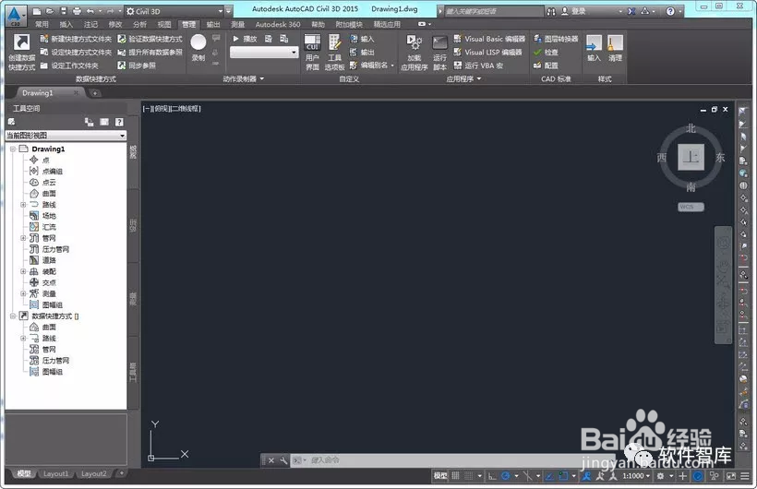Switch to the Layout1 tab
757x489 pixels.
pyautogui.click(x=56, y=474)
